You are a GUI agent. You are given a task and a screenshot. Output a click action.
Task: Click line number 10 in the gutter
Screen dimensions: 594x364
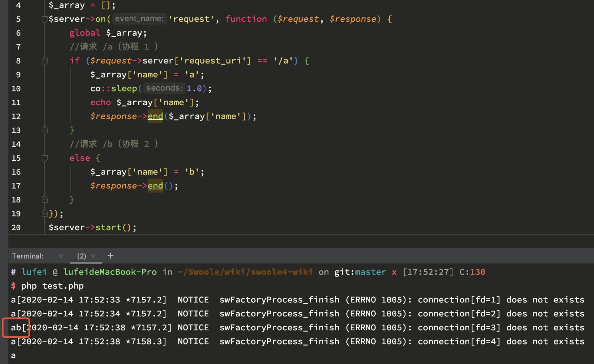(16, 89)
